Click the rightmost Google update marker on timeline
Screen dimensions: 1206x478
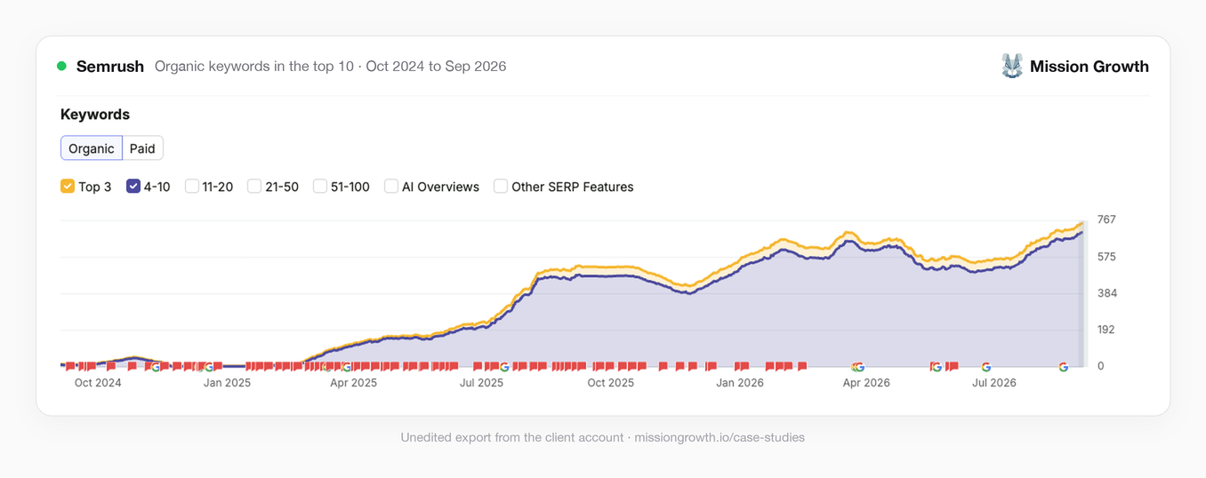click(x=1064, y=366)
